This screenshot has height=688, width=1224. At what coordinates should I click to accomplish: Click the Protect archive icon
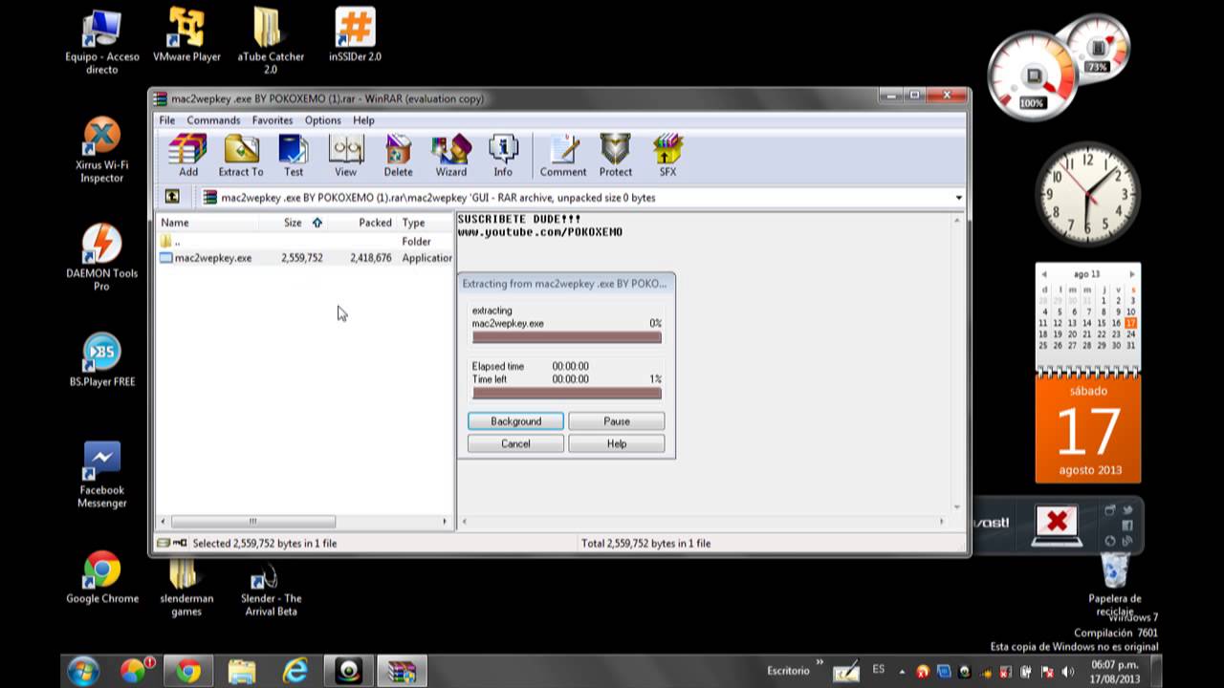click(x=616, y=155)
